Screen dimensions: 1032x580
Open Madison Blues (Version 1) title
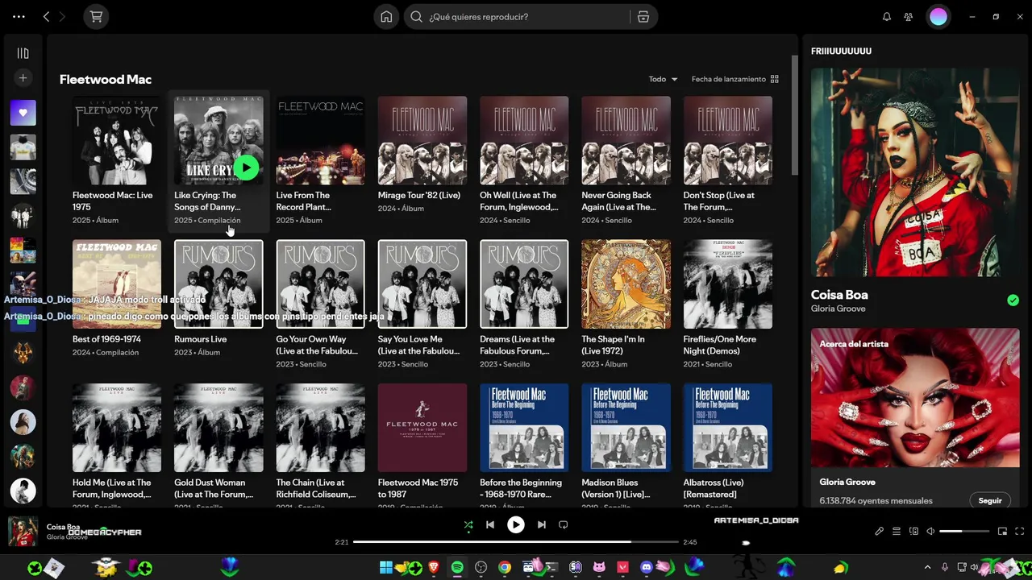(x=616, y=488)
